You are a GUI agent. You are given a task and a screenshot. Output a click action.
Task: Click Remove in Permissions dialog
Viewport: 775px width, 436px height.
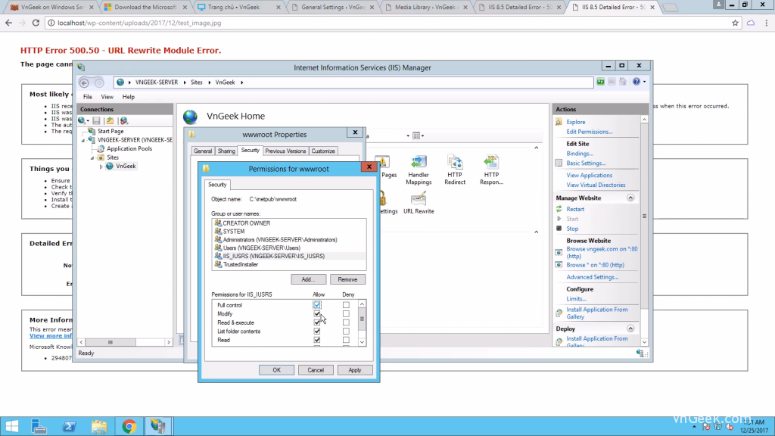(x=347, y=279)
